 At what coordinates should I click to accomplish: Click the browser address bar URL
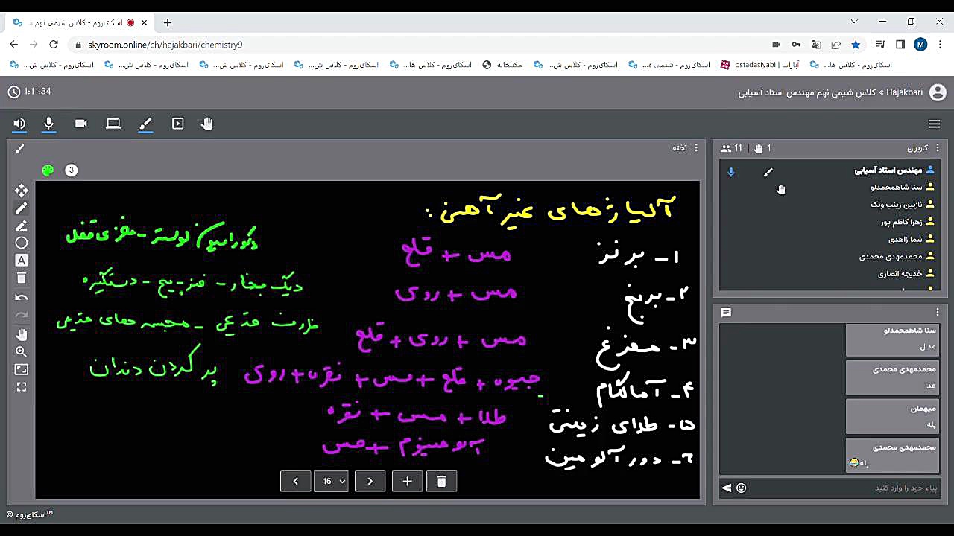click(x=165, y=45)
